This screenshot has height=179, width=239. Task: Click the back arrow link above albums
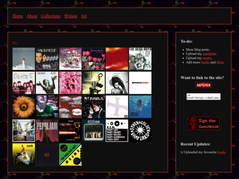click(x=15, y=42)
